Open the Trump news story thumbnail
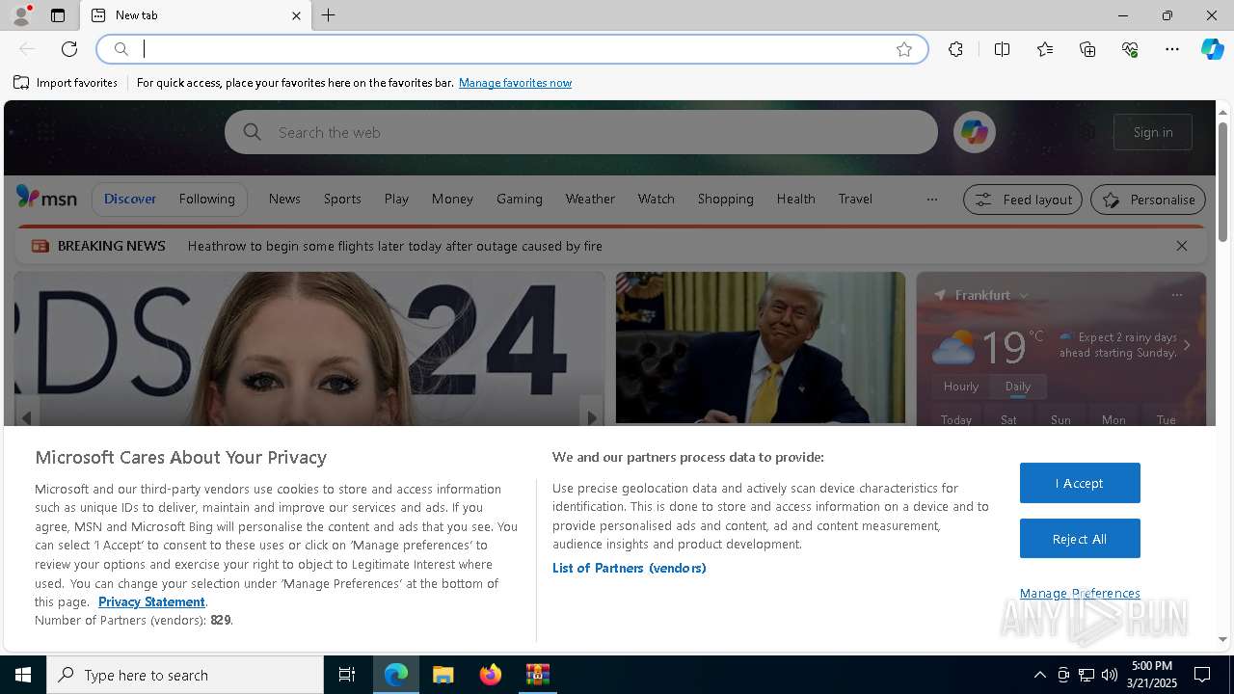Image resolution: width=1234 pixels, height=694 pixels. pyautogui.click(x=761, y=347)
